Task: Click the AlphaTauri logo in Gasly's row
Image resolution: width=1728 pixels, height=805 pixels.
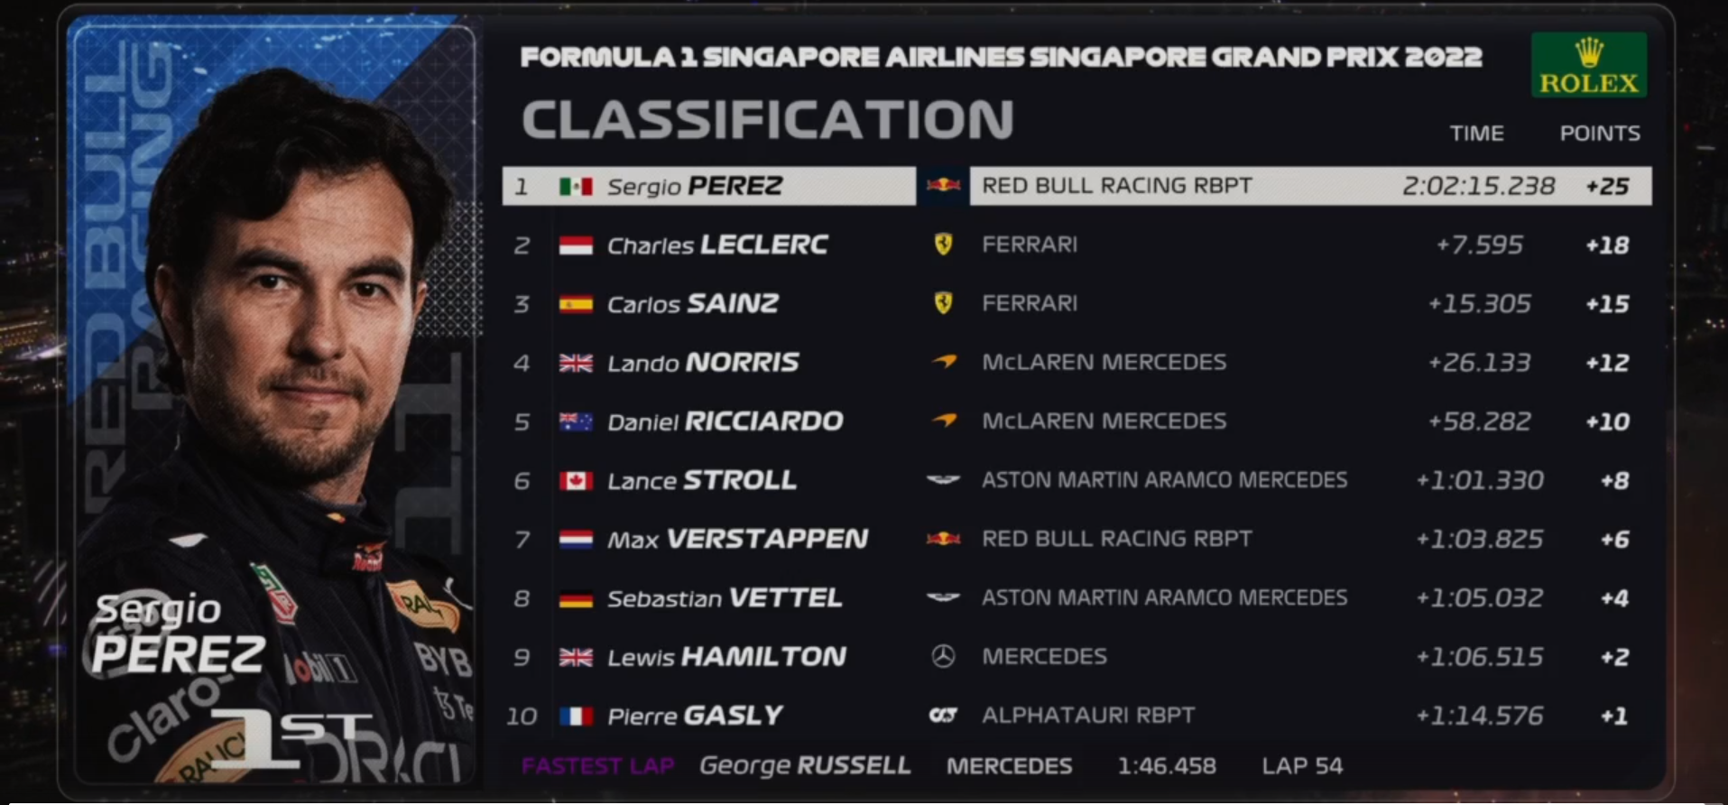Action: click(943, 716)
